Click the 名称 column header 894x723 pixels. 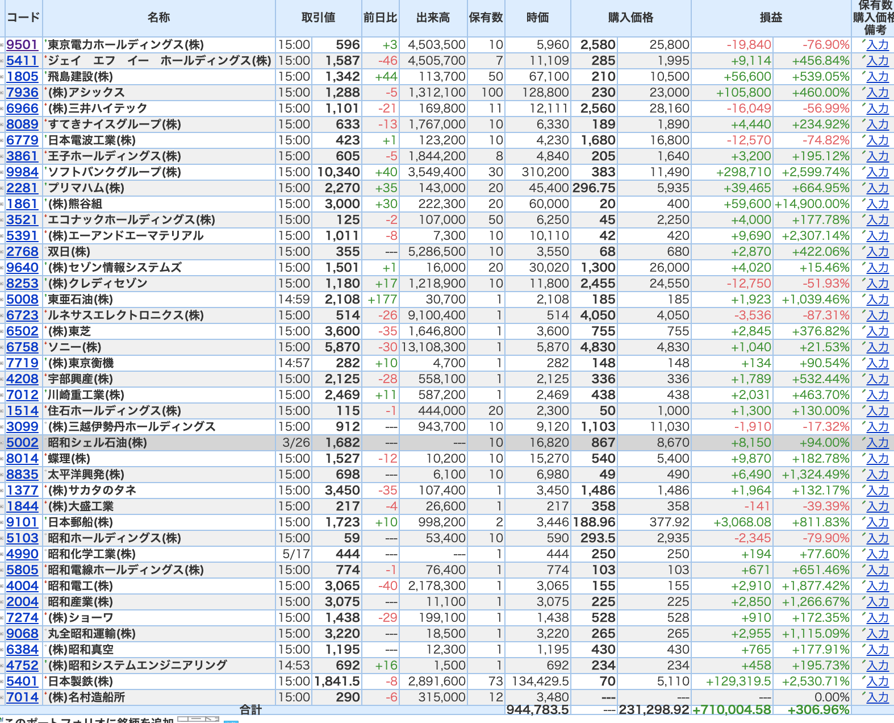click(159, 18)
